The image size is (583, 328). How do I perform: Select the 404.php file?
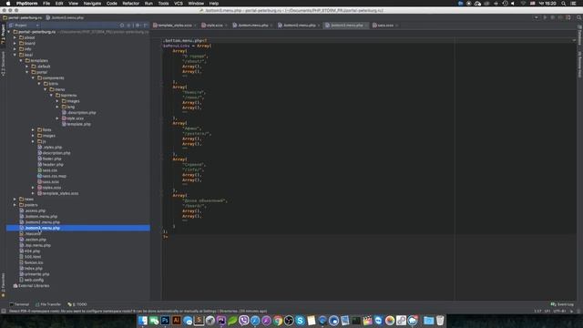point(32,251)
